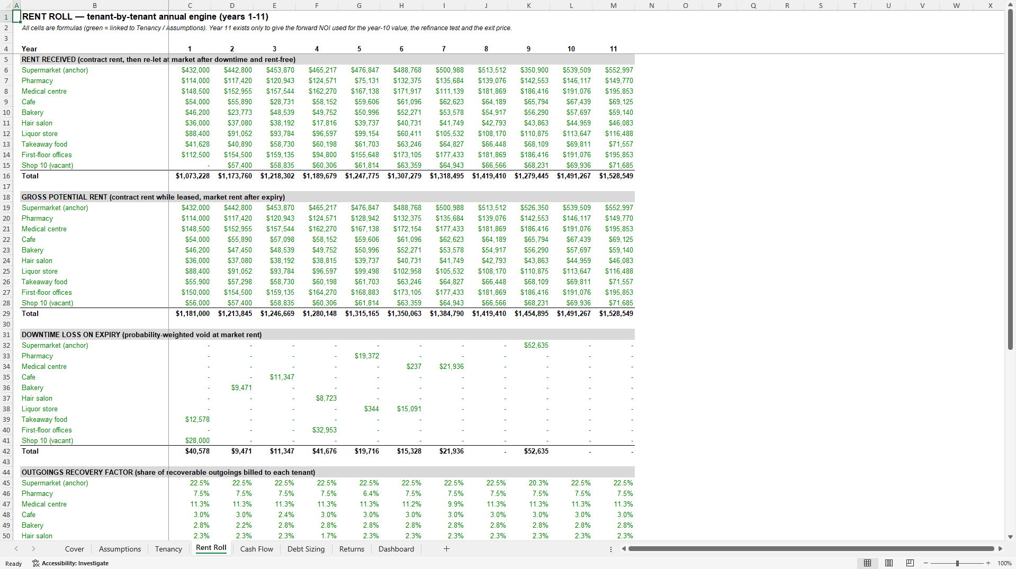
Task: Select the RENT ROLL title cell
Action: (x=145, y=16)
